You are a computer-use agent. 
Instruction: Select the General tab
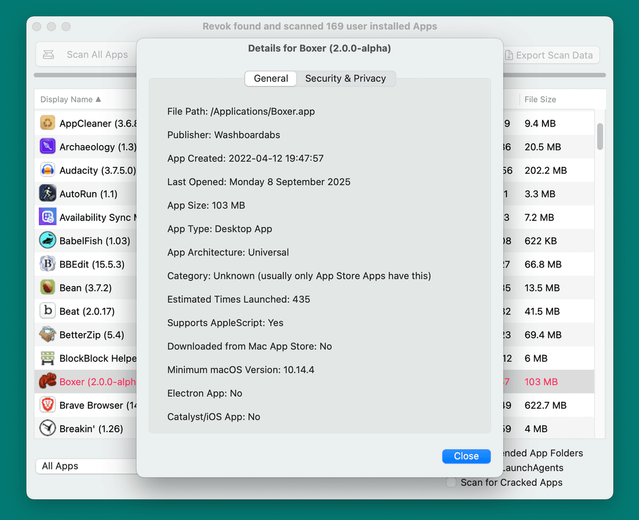(x=271, y=79)
